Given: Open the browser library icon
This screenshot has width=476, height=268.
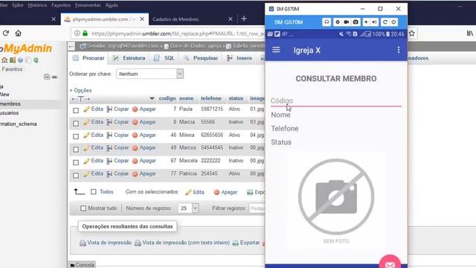Looking at the screenshot, I should [469, 33].
